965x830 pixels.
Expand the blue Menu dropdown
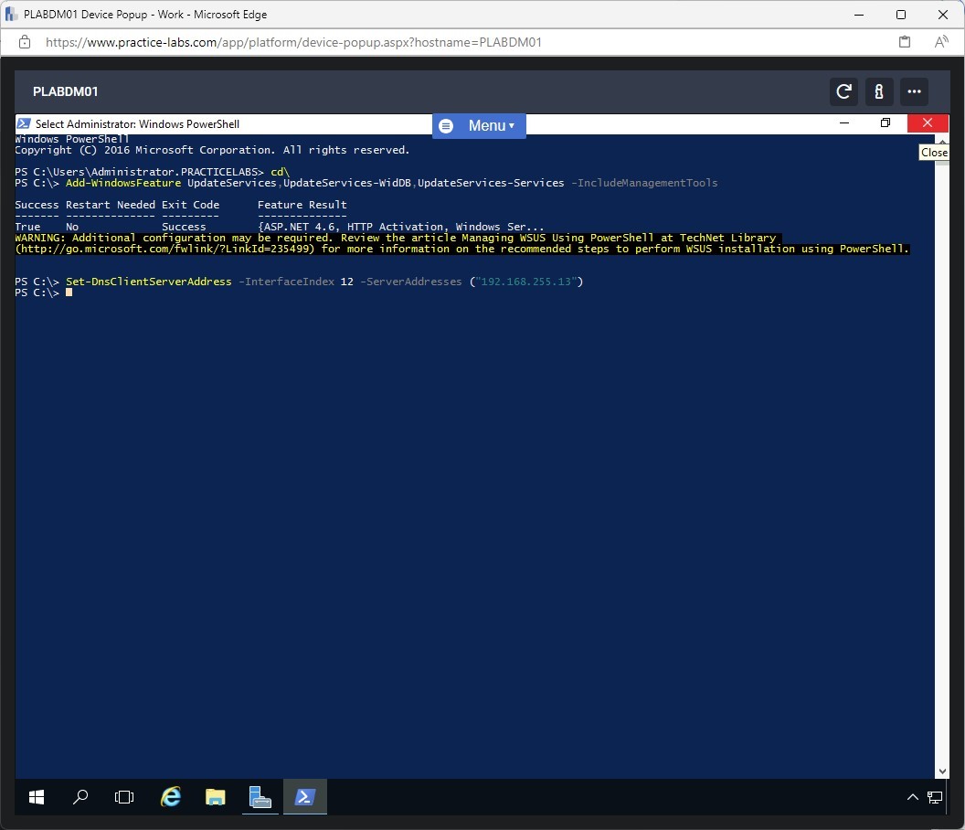479,126
